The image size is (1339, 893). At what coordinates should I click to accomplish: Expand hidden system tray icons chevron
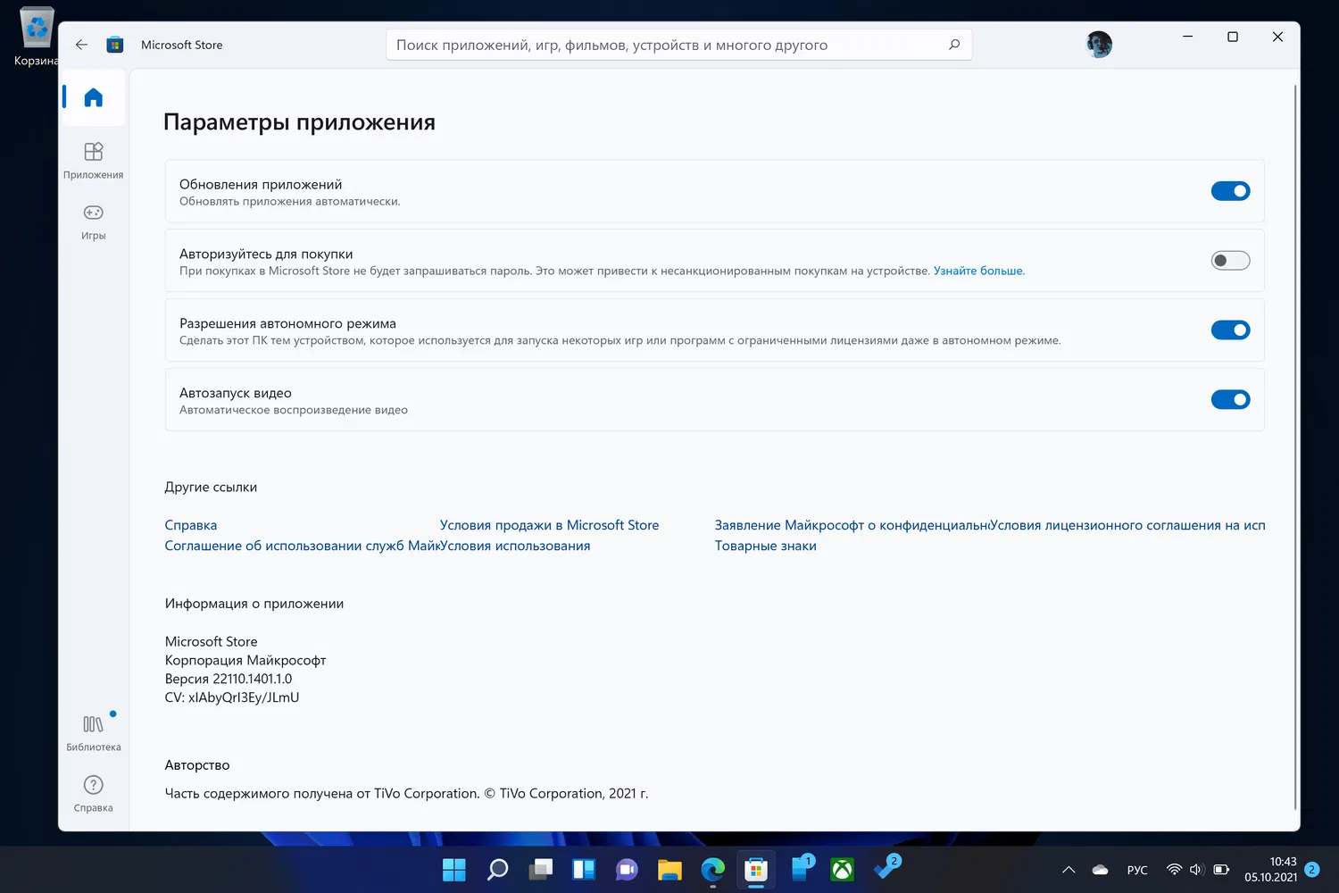coord(1069,870)
